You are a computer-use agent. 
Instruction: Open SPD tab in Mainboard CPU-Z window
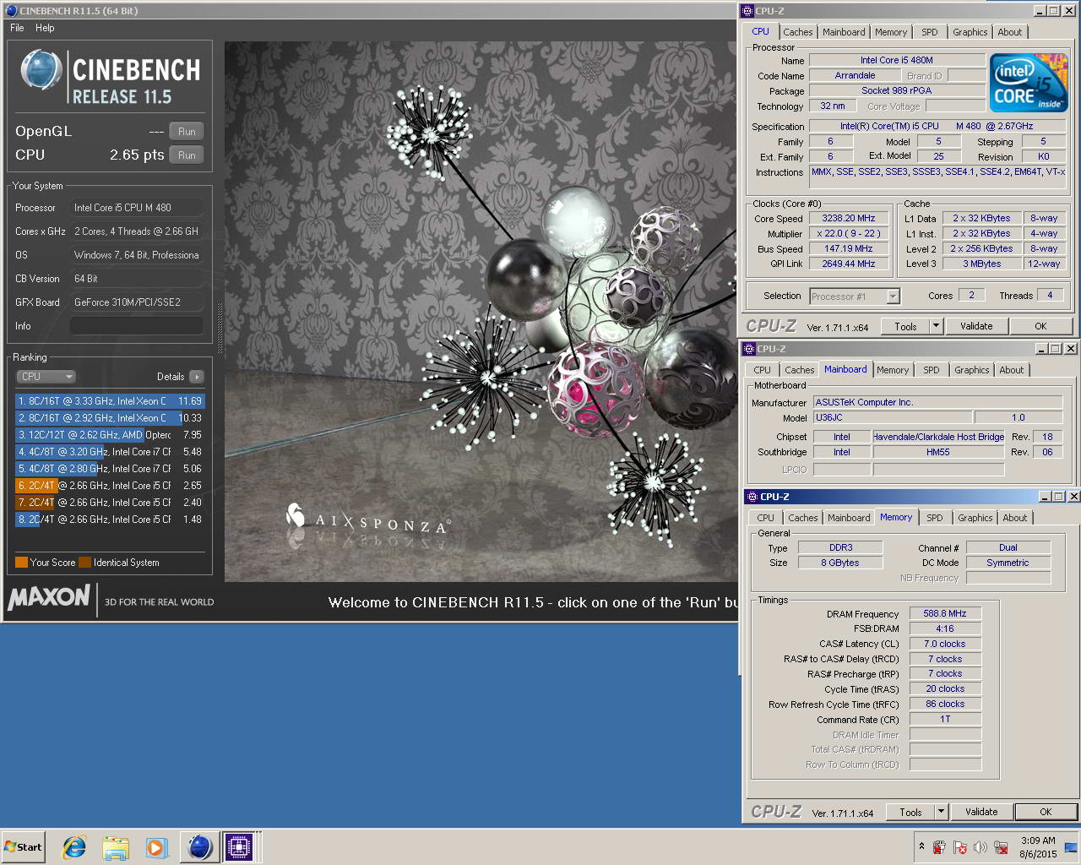pos(931,370)
